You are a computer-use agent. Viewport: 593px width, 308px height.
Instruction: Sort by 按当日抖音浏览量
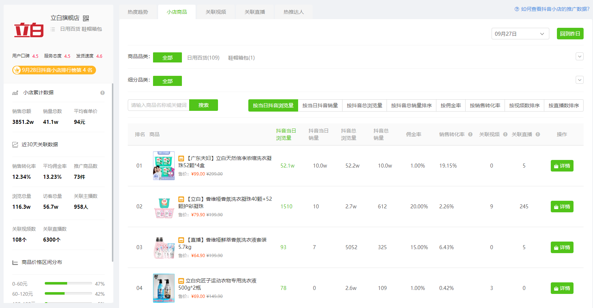273,105
